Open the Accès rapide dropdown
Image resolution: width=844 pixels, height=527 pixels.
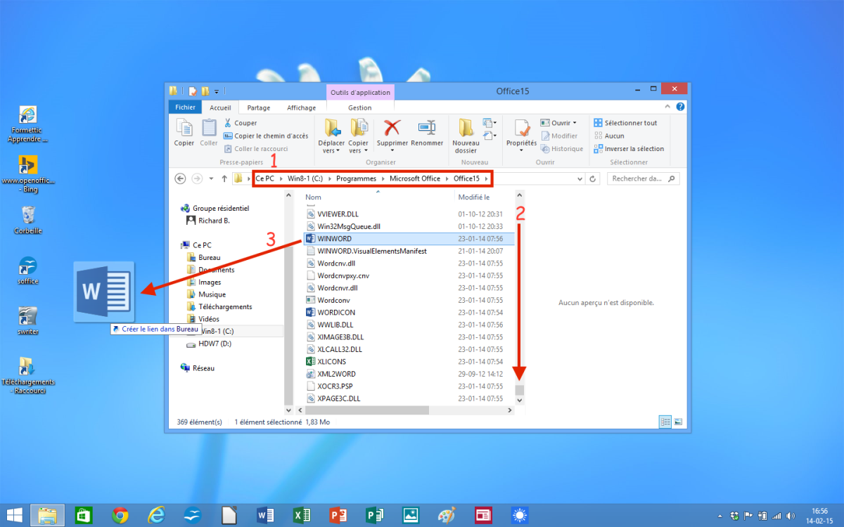(x=490, y=136)
